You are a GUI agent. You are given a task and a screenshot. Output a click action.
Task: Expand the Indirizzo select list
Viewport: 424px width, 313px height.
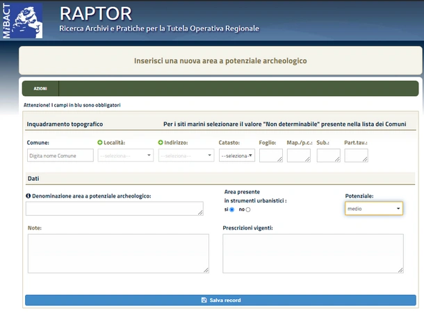click(186, 156)
